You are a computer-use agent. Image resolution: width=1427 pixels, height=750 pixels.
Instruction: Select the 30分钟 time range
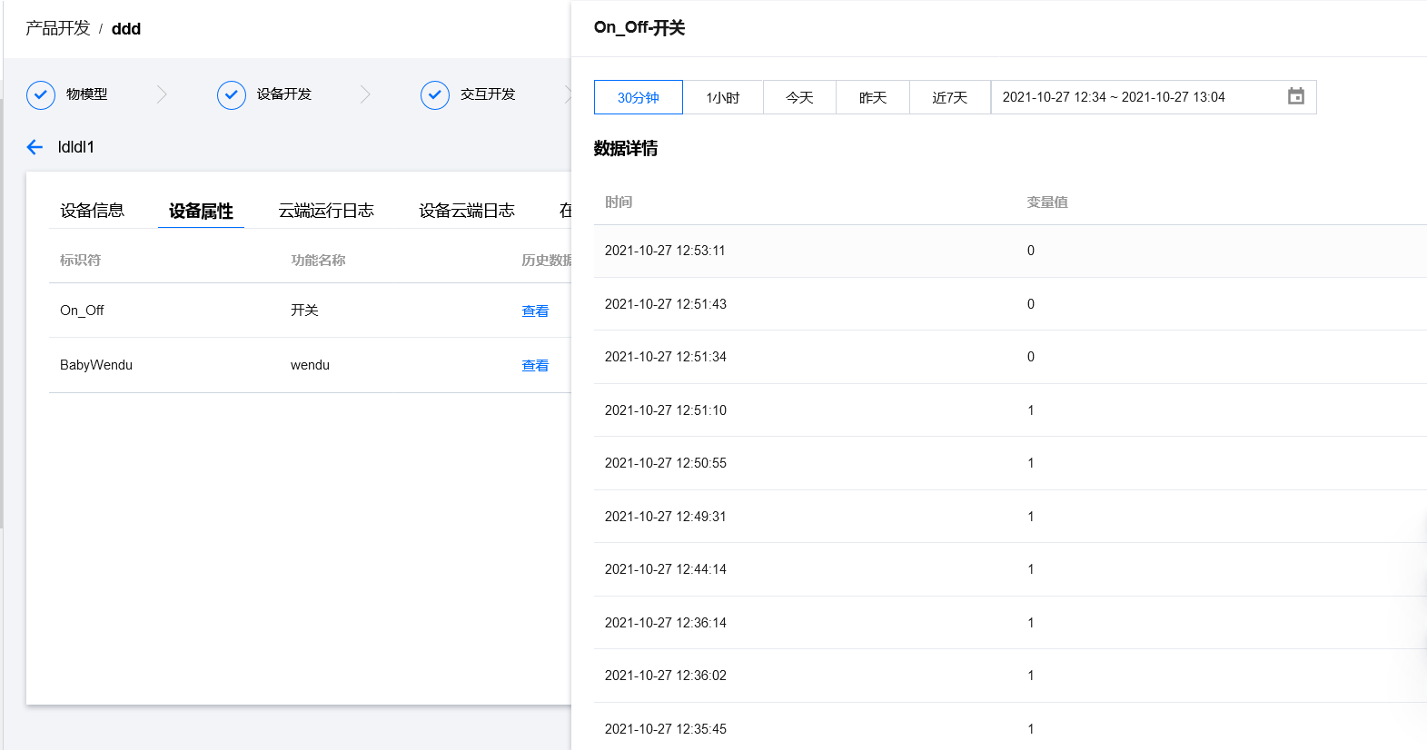(639, 97)
